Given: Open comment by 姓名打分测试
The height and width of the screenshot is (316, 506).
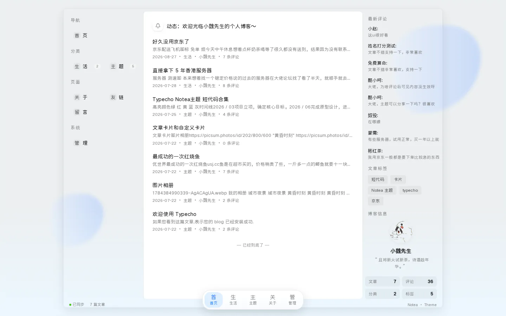Looking at the screenshot, I should [x=402, y=49].
